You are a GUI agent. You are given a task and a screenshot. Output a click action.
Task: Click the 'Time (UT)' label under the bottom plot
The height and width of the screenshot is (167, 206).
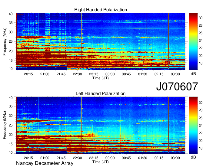(x=101, y=162)
